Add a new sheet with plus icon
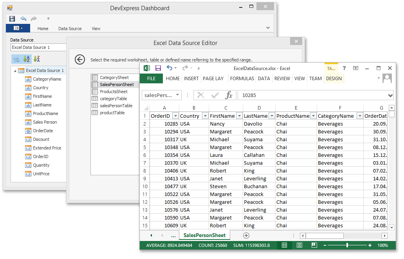The height and width of the screenshot is (259, 404). click(246, 235)
